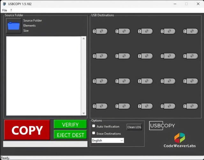204x160 pixels.
Task: Click inside the empty source file list
Action: [43, 76]
